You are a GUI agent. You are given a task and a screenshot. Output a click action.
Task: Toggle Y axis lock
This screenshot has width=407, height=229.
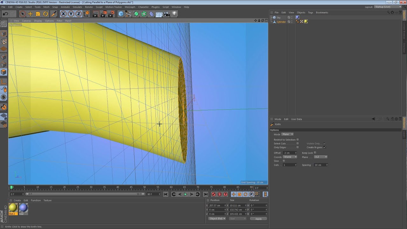tap(71, 14)
